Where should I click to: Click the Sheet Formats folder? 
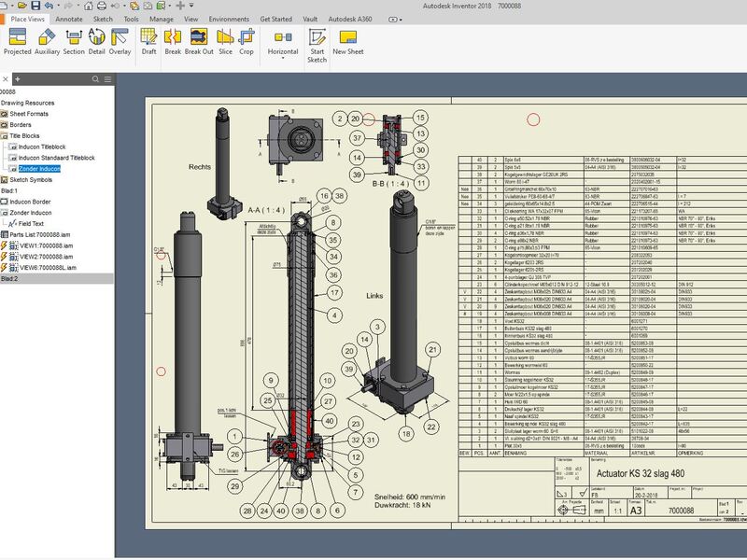coord(29,114)
